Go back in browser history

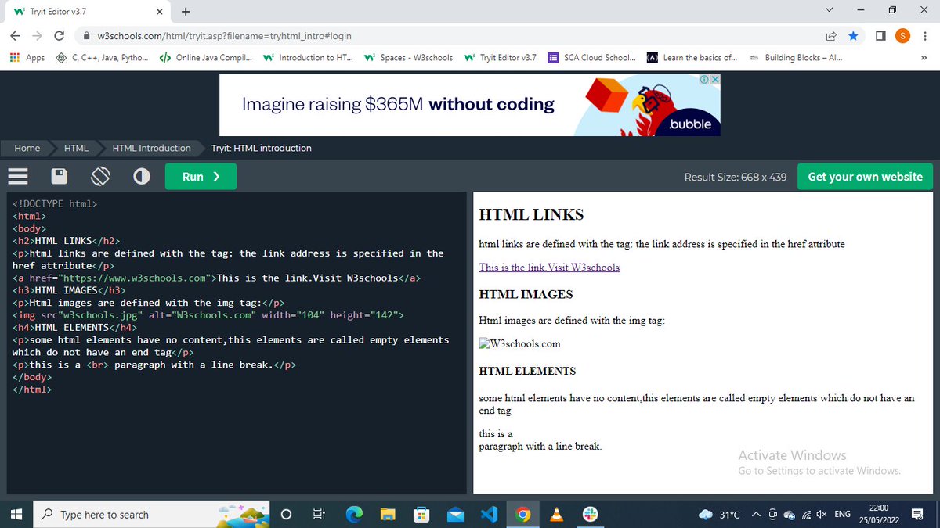pos(16,36)
